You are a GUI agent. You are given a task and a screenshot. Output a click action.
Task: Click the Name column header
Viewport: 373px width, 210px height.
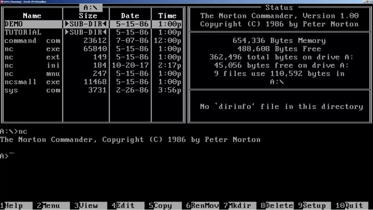(32, 16)
